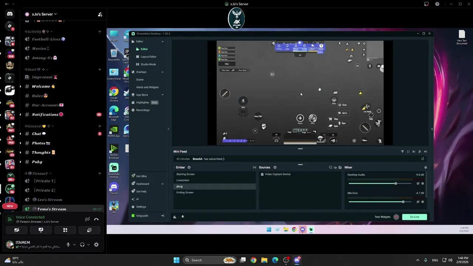The height and width of the screenshot is (266, 473).
Task: Adjust the Desktop Audio volume slider
Action: point(380,184)
